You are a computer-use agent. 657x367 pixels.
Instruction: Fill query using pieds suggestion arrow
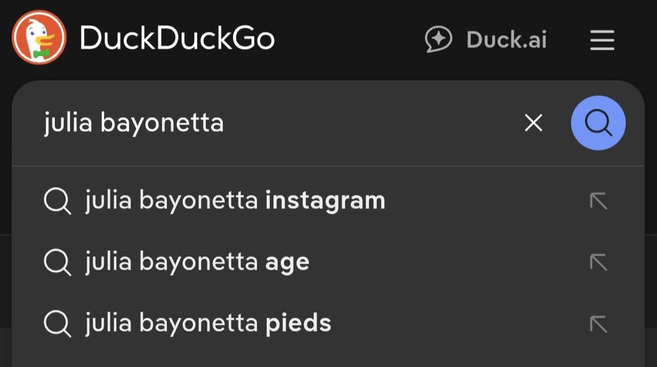[598, 323]
